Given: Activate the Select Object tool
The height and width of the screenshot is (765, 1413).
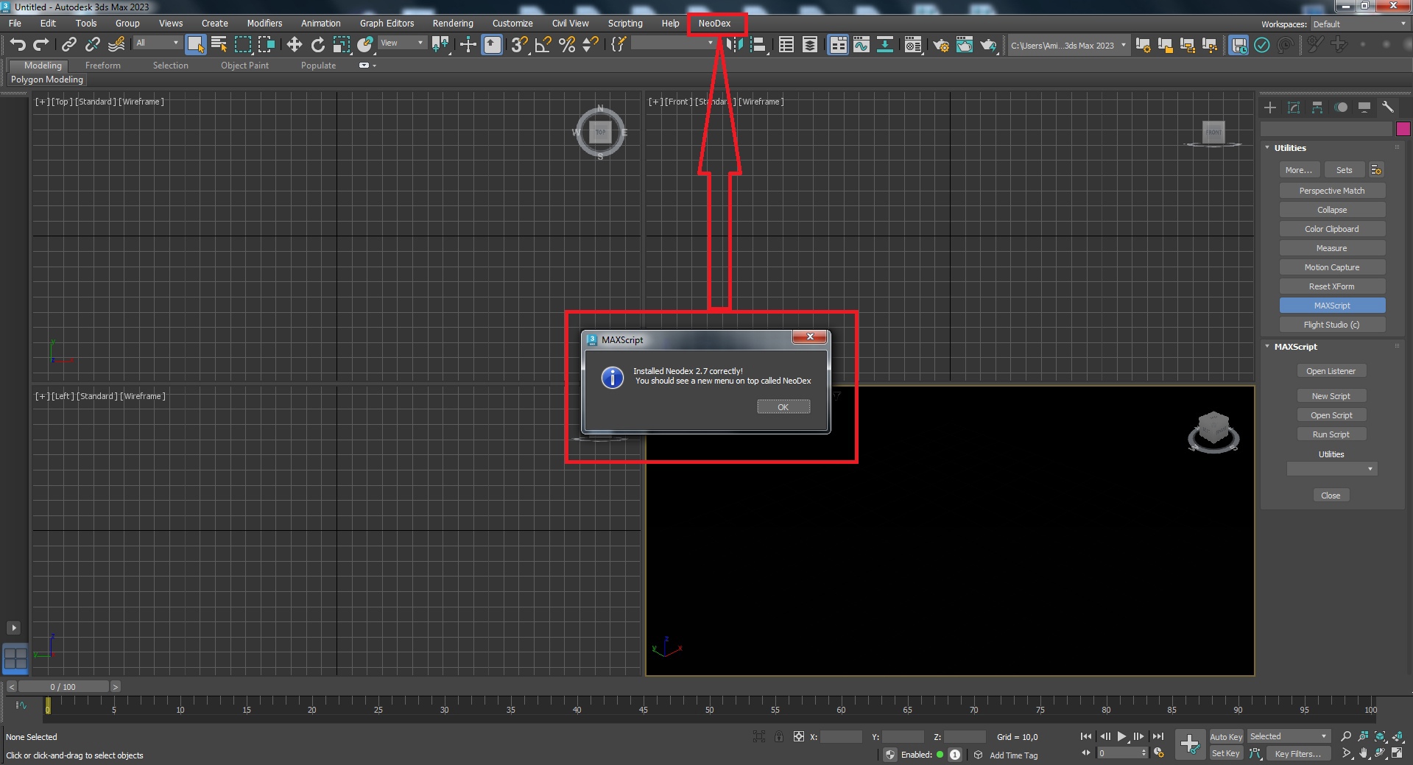Looking at the screenshot, I should point(195,45).
